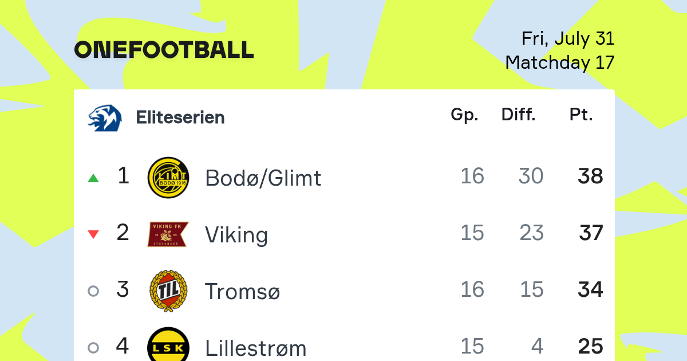The height and width of the screenshot is (361, 687).
Task: Click the green up arrow beside Bodø/Glimt
Action: point(93,178)
